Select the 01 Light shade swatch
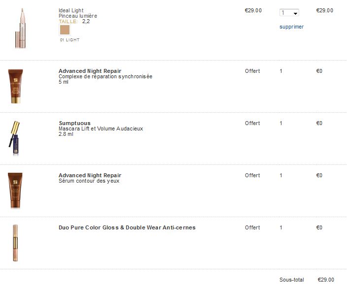The image size is (347, 288). coord(65,30)
